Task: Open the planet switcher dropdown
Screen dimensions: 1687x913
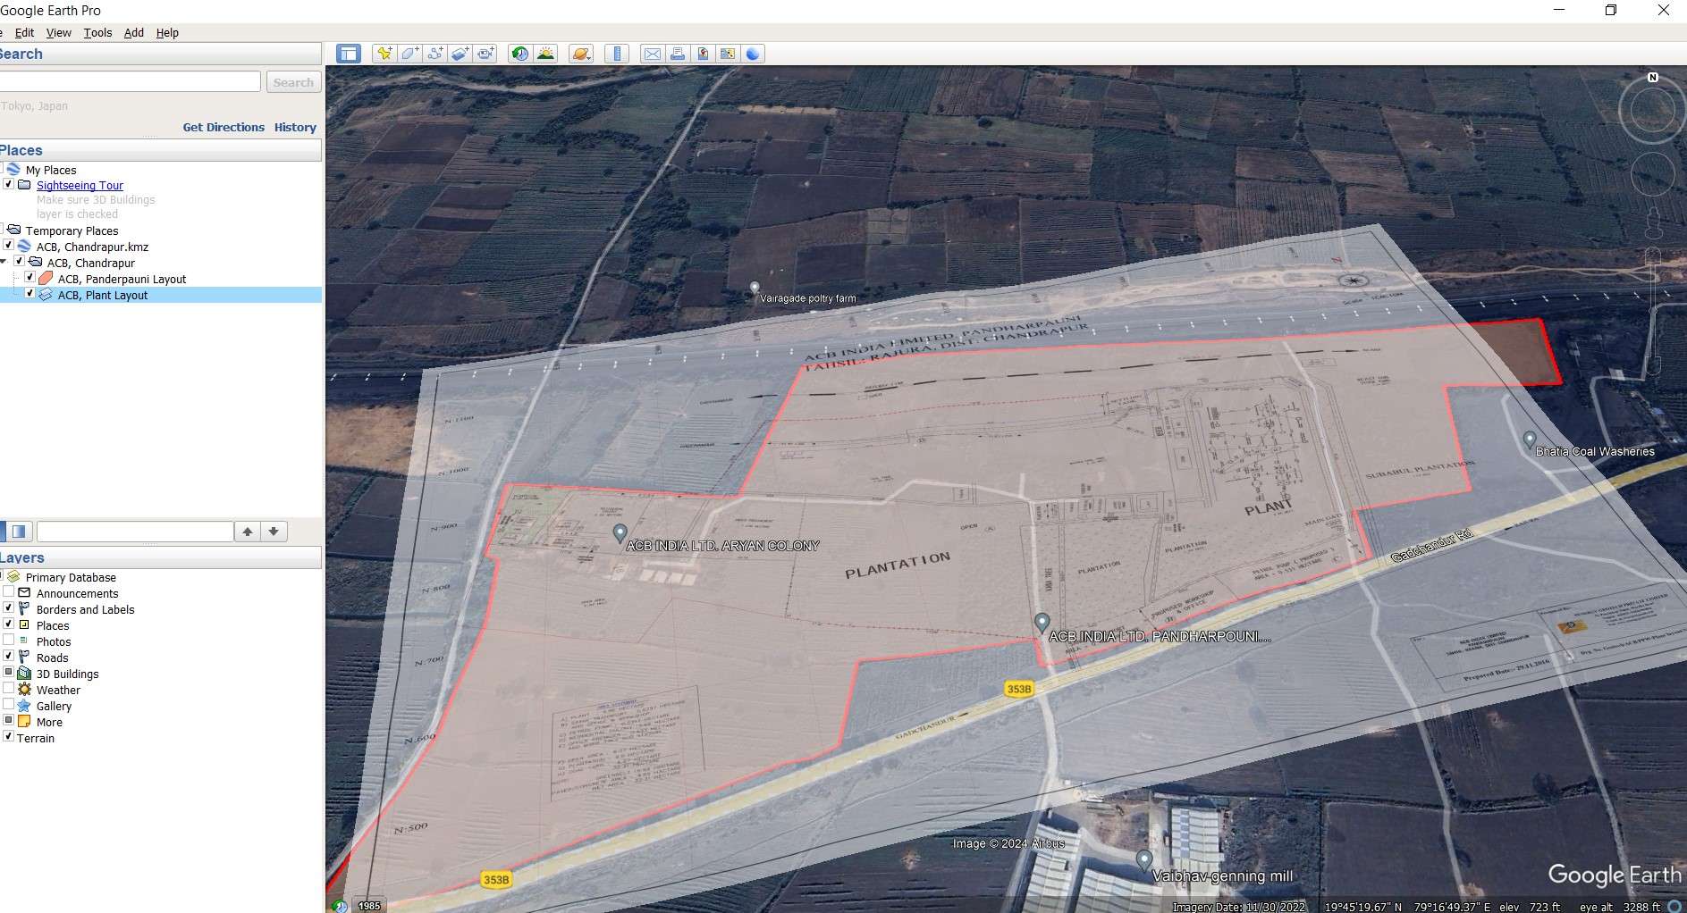Action: click(581, 54)
